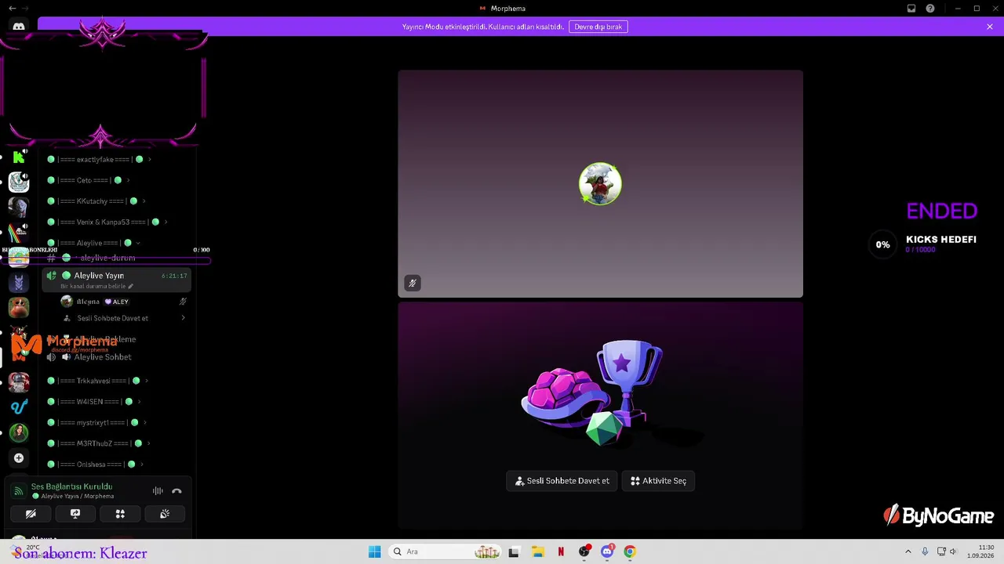The height and width of the screenshot is (564, 1004).
Task: Show hidden system tray icons
Action: click(x=908, y=551)
